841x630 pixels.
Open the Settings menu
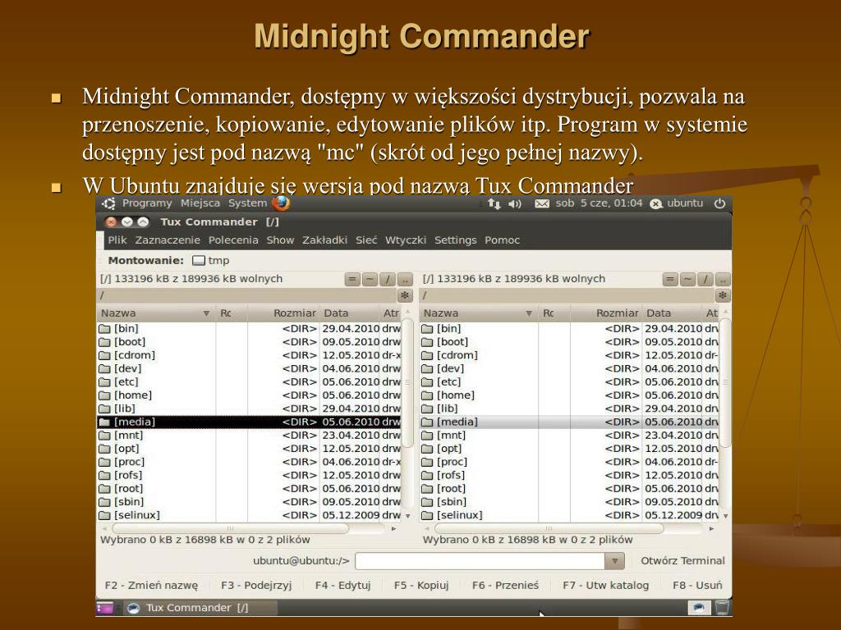(x=455, y=240)
